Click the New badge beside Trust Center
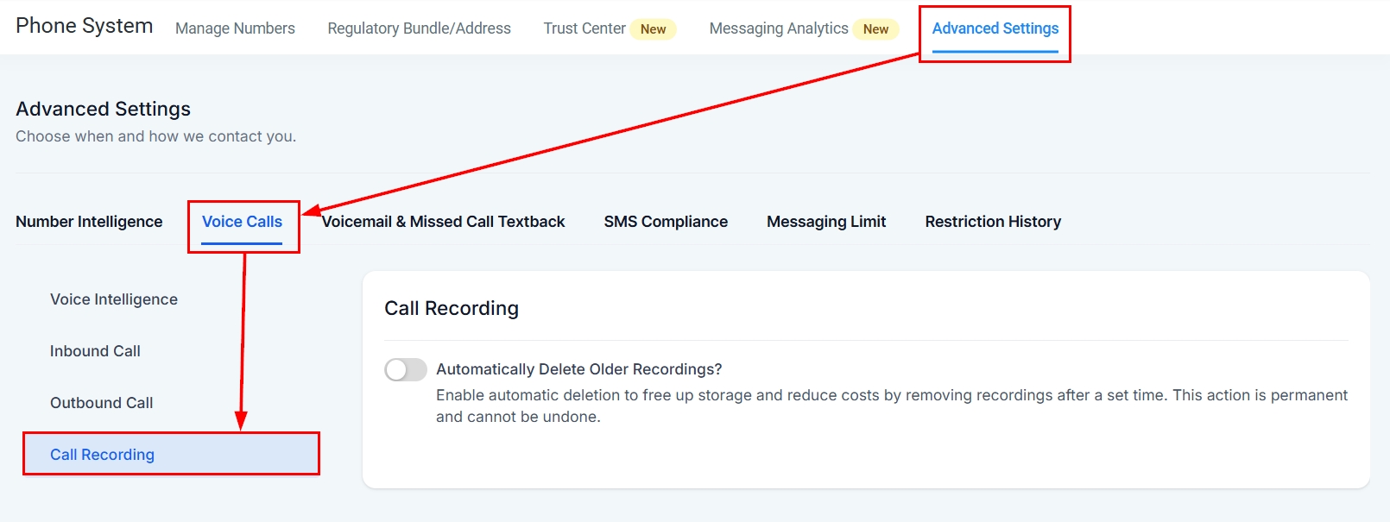The height and width of the screenshot is (522, 1390). pos(653,29)
